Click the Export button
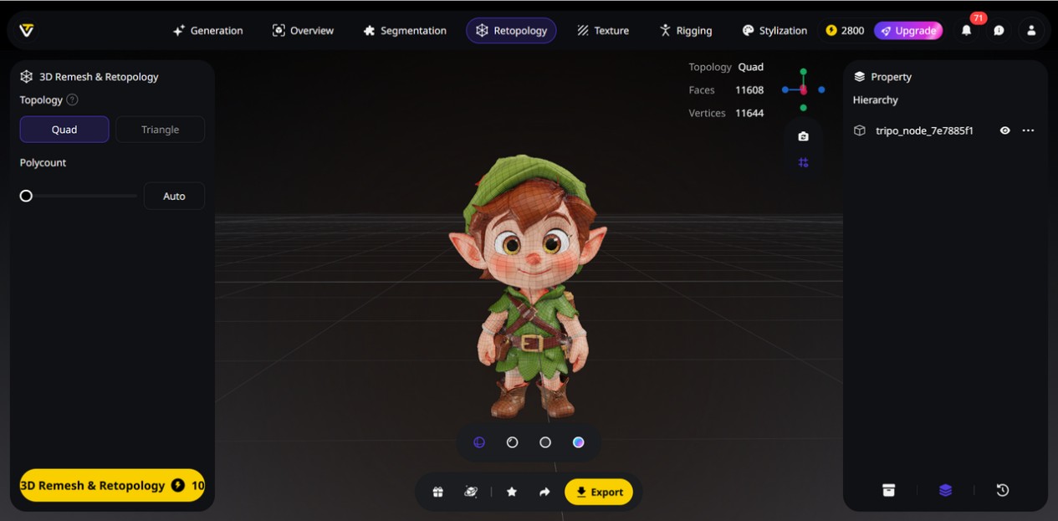Image resolution: width=1058 pixels, height=521 pixels. [599, 492]
